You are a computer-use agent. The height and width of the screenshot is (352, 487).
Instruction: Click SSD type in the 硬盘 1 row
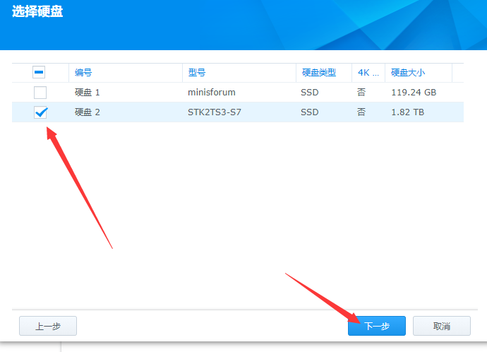(310, 93)
